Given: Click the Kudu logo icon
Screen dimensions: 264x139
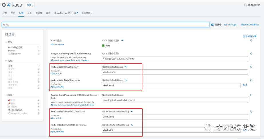Looking at the screenshot, I should tap(9, 5).
